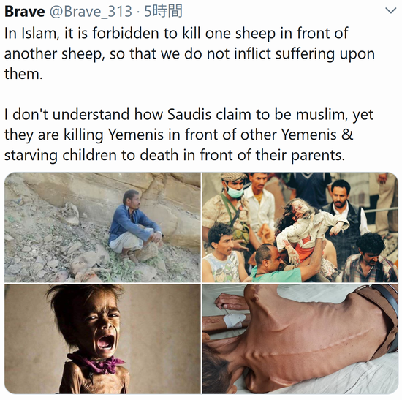This screenshot has width=402, height=400.
Task: Open the tweet options chevron menu
Action: [x=391, y=10]
